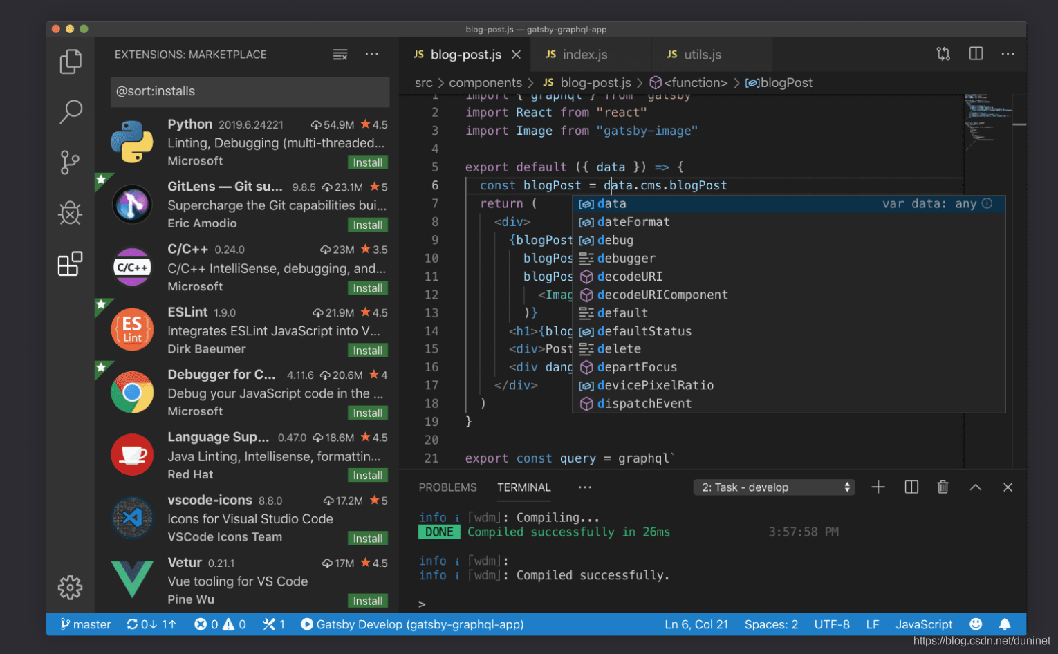The image size is (1058, 654).
Task: Open the Source Control view
Action: (70, 162)
